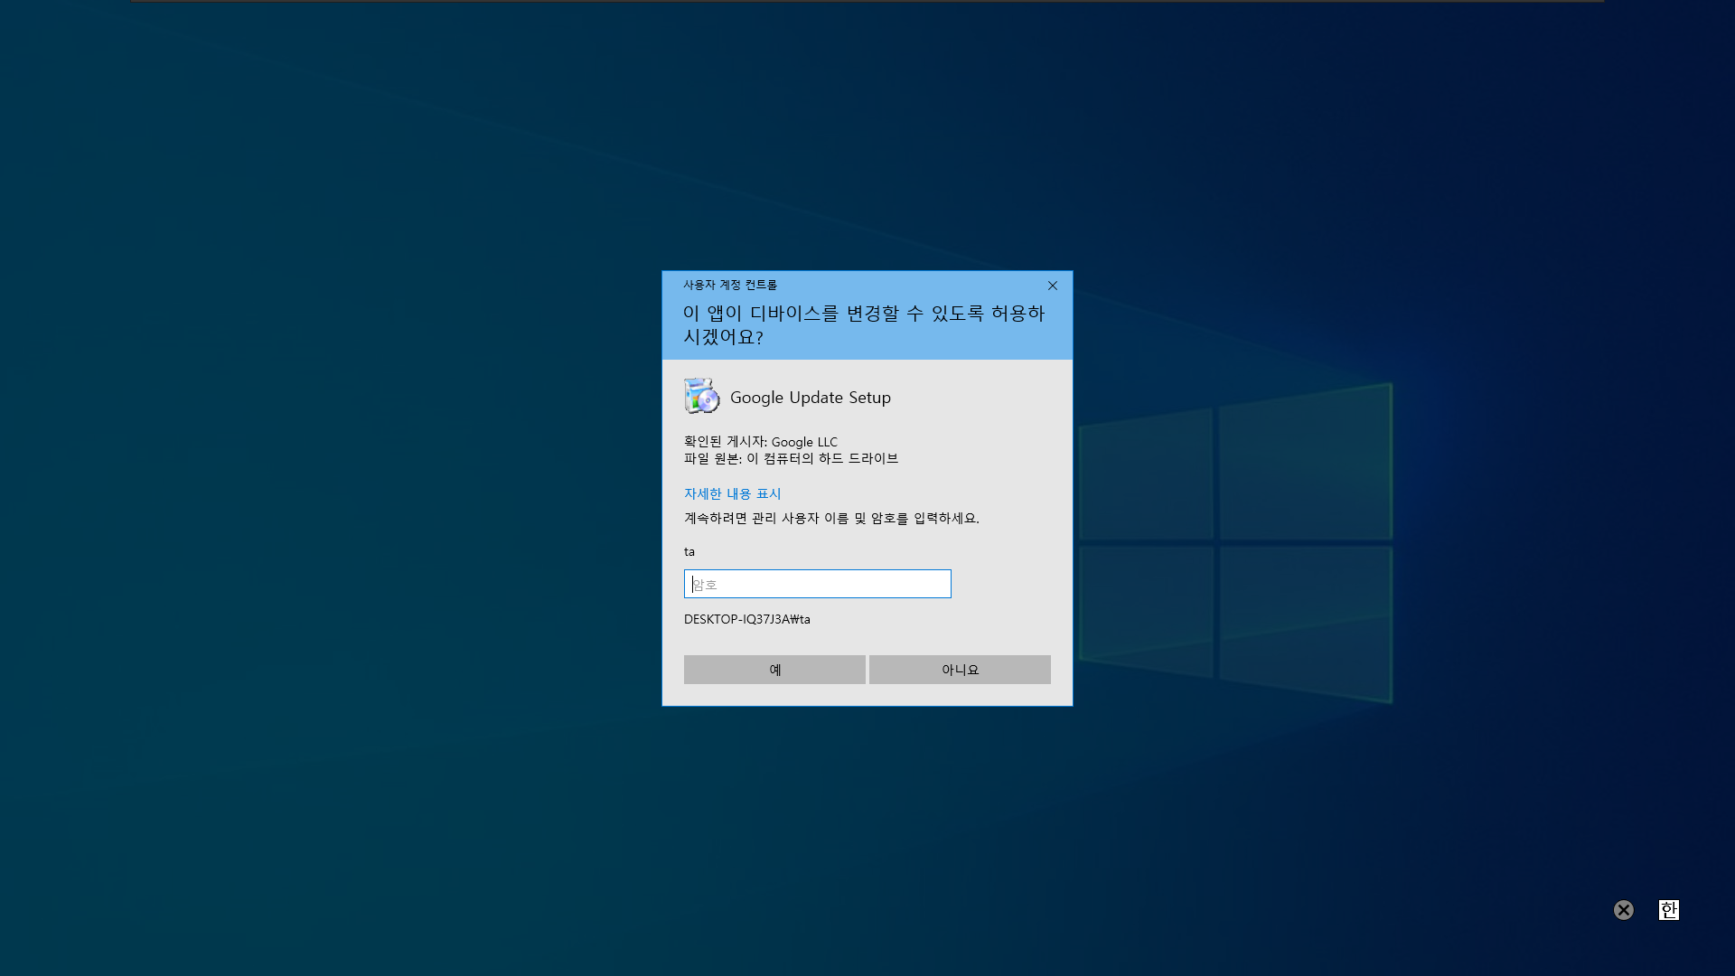1735x976 pixels.
Task: Click the DESKTOP-IQ37J3A\ta account text
Action: [746, 620]
